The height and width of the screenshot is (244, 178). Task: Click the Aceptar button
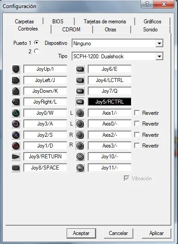(81, 233)
